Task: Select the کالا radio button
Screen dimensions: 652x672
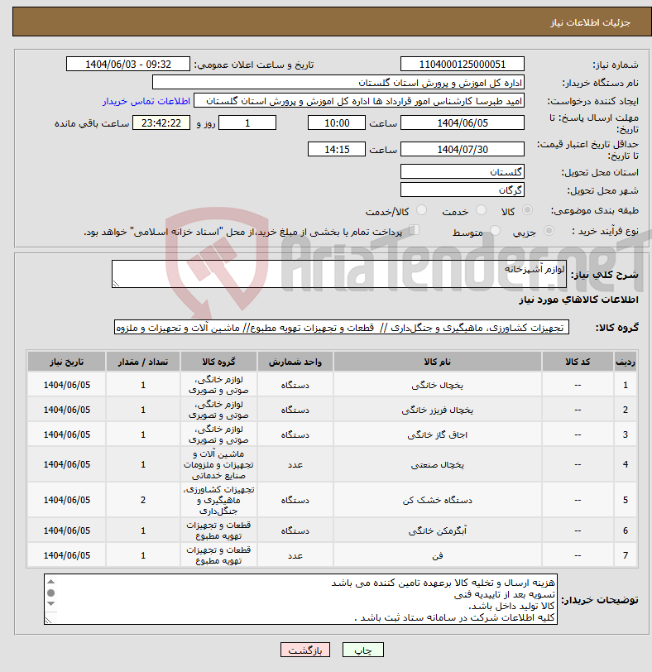Action: click(x=528, y=210)
